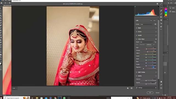Image resolution: width=176 pixels, height=99 pixels.
Task: Switch to the Luminance tab
Action: click(149, 45)
